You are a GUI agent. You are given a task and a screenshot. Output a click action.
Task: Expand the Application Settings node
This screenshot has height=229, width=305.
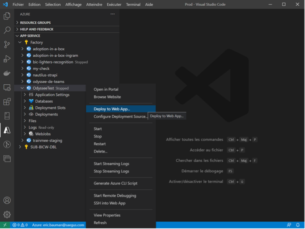25,94
